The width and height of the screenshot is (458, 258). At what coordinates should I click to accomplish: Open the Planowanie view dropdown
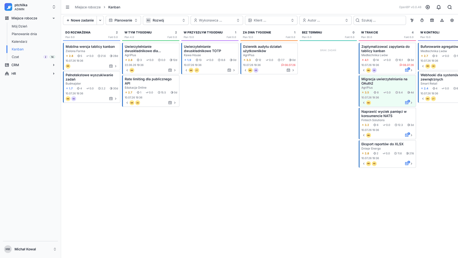(123, 20)
